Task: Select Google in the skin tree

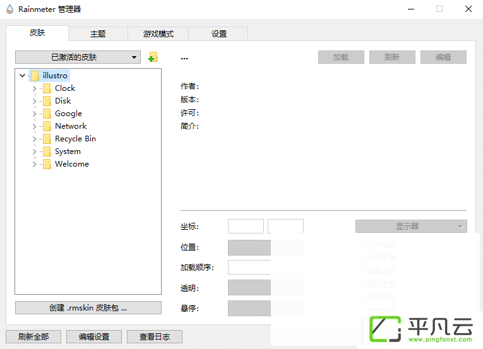Action: (68, 114)
